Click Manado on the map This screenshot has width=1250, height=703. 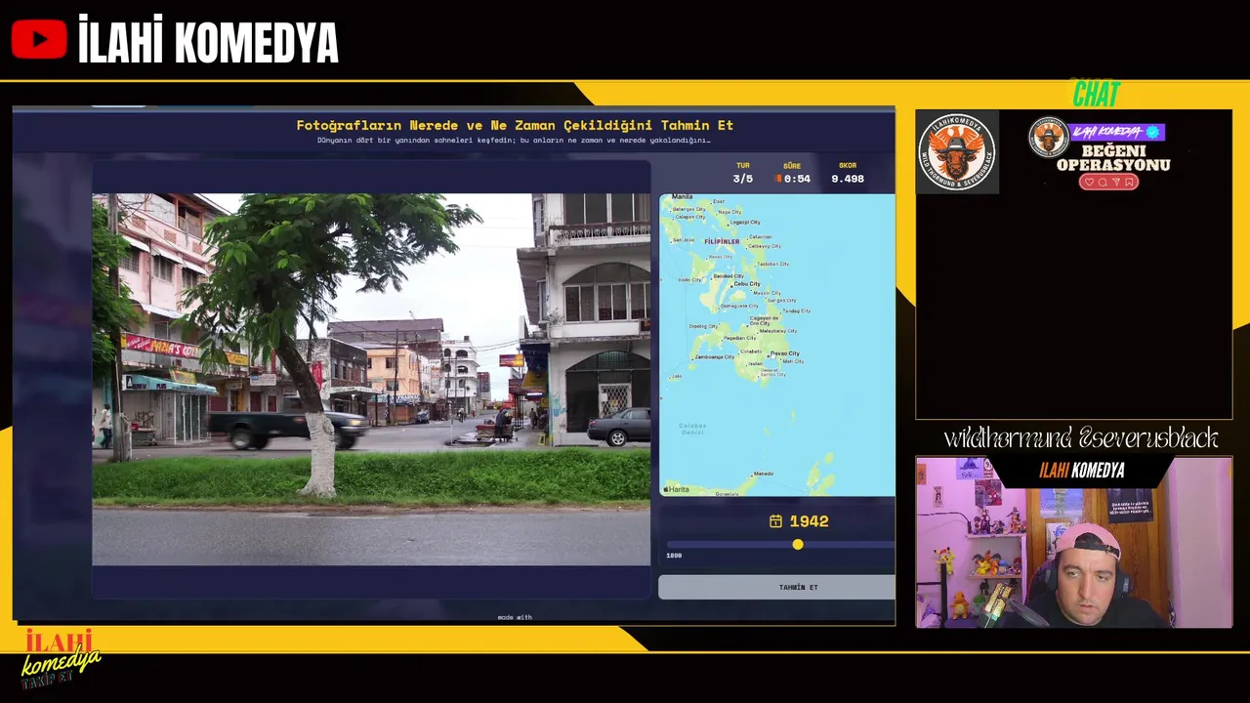(x=764, y=474)
